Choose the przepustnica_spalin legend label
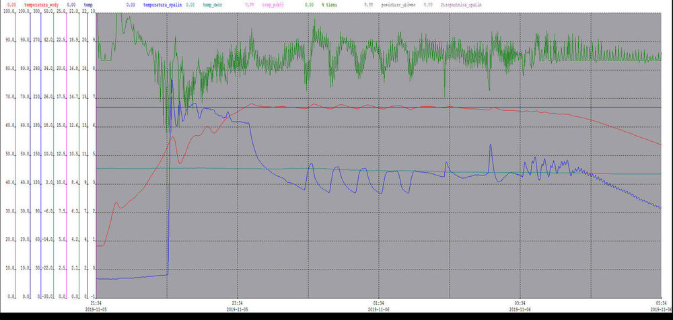 pyautogui.click(x=464, y=5)
